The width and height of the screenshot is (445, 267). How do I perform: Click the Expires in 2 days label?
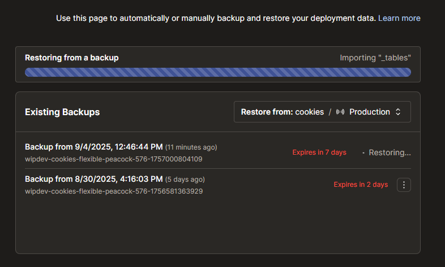coord(361,185)
